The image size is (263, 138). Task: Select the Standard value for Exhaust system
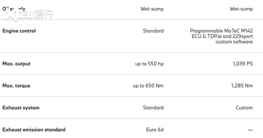click(153, 108)
